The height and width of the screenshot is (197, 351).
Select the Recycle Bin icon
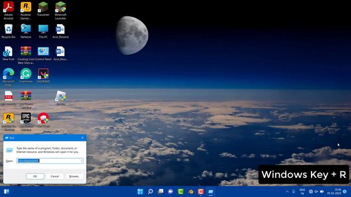9,31
